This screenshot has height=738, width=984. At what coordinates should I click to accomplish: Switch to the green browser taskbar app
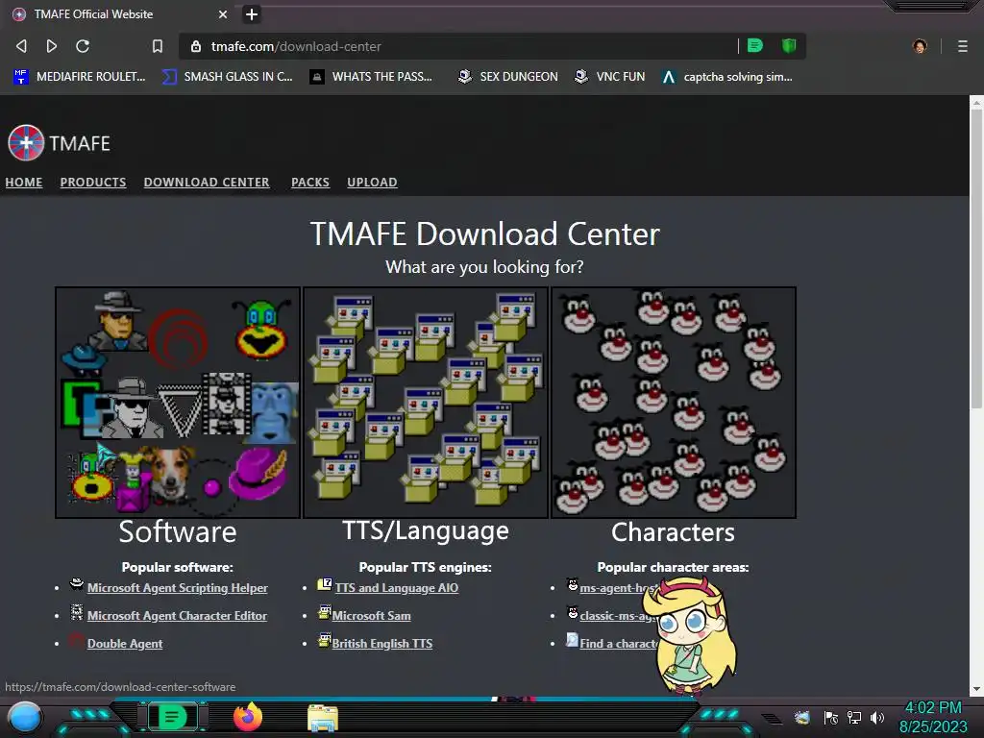point(173,717)
